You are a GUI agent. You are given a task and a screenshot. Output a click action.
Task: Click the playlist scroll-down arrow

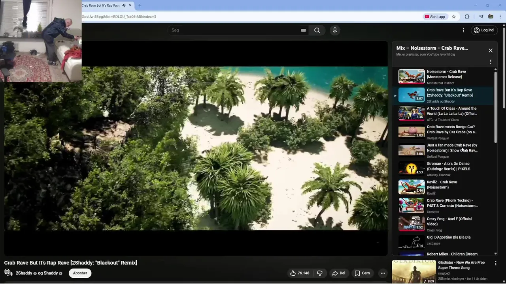click(496, 254)
